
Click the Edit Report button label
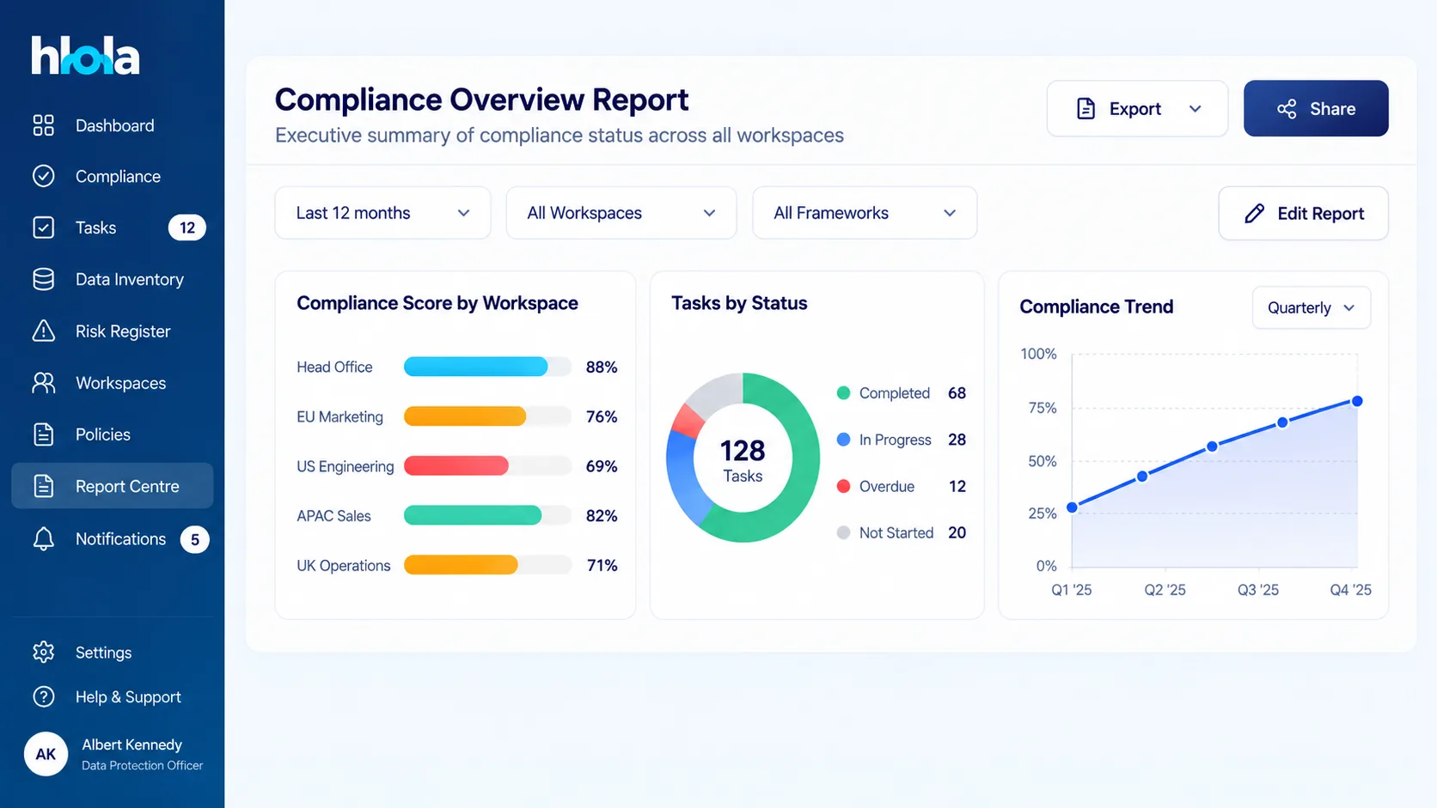[1321, 214]
